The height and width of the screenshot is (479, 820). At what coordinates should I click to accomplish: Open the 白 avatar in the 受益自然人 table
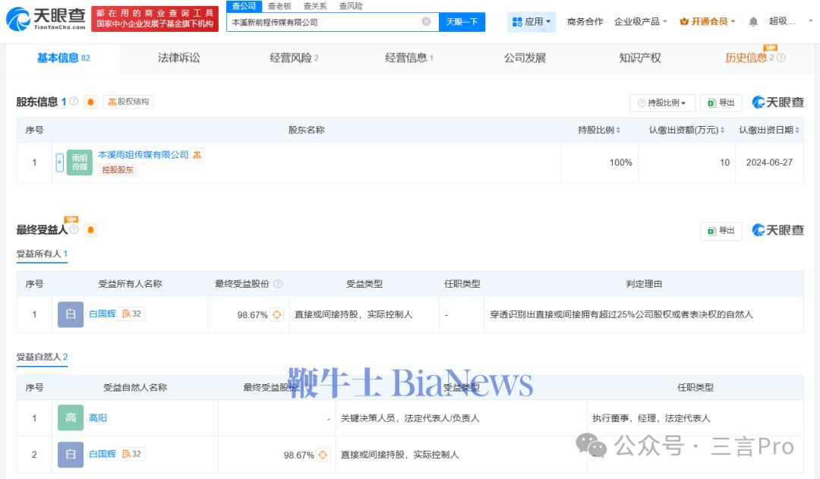click(71, 455)
